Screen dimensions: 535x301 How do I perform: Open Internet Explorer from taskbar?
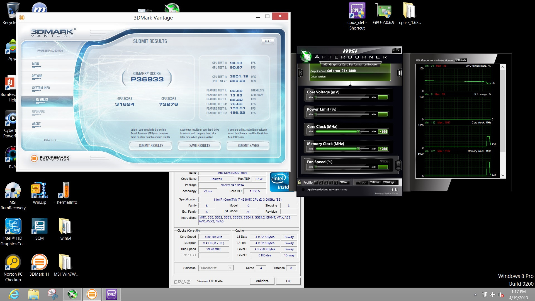coord(14,294)
